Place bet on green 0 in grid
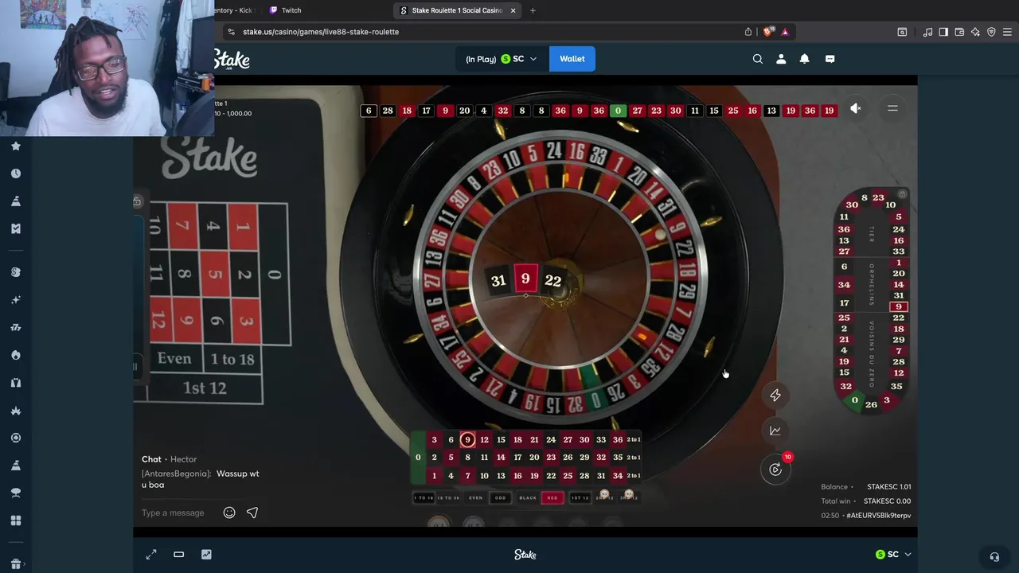 click(418, 458)
